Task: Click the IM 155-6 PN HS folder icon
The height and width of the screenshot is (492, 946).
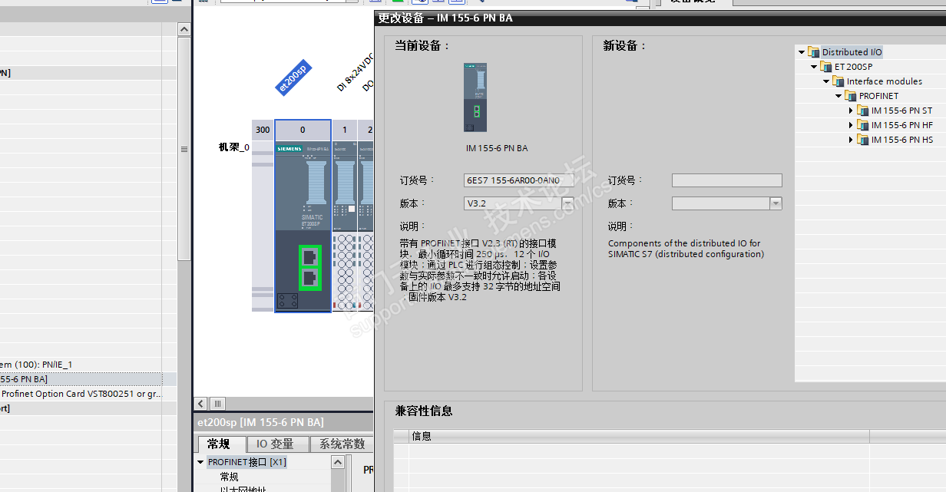Action: click(863, 140)
